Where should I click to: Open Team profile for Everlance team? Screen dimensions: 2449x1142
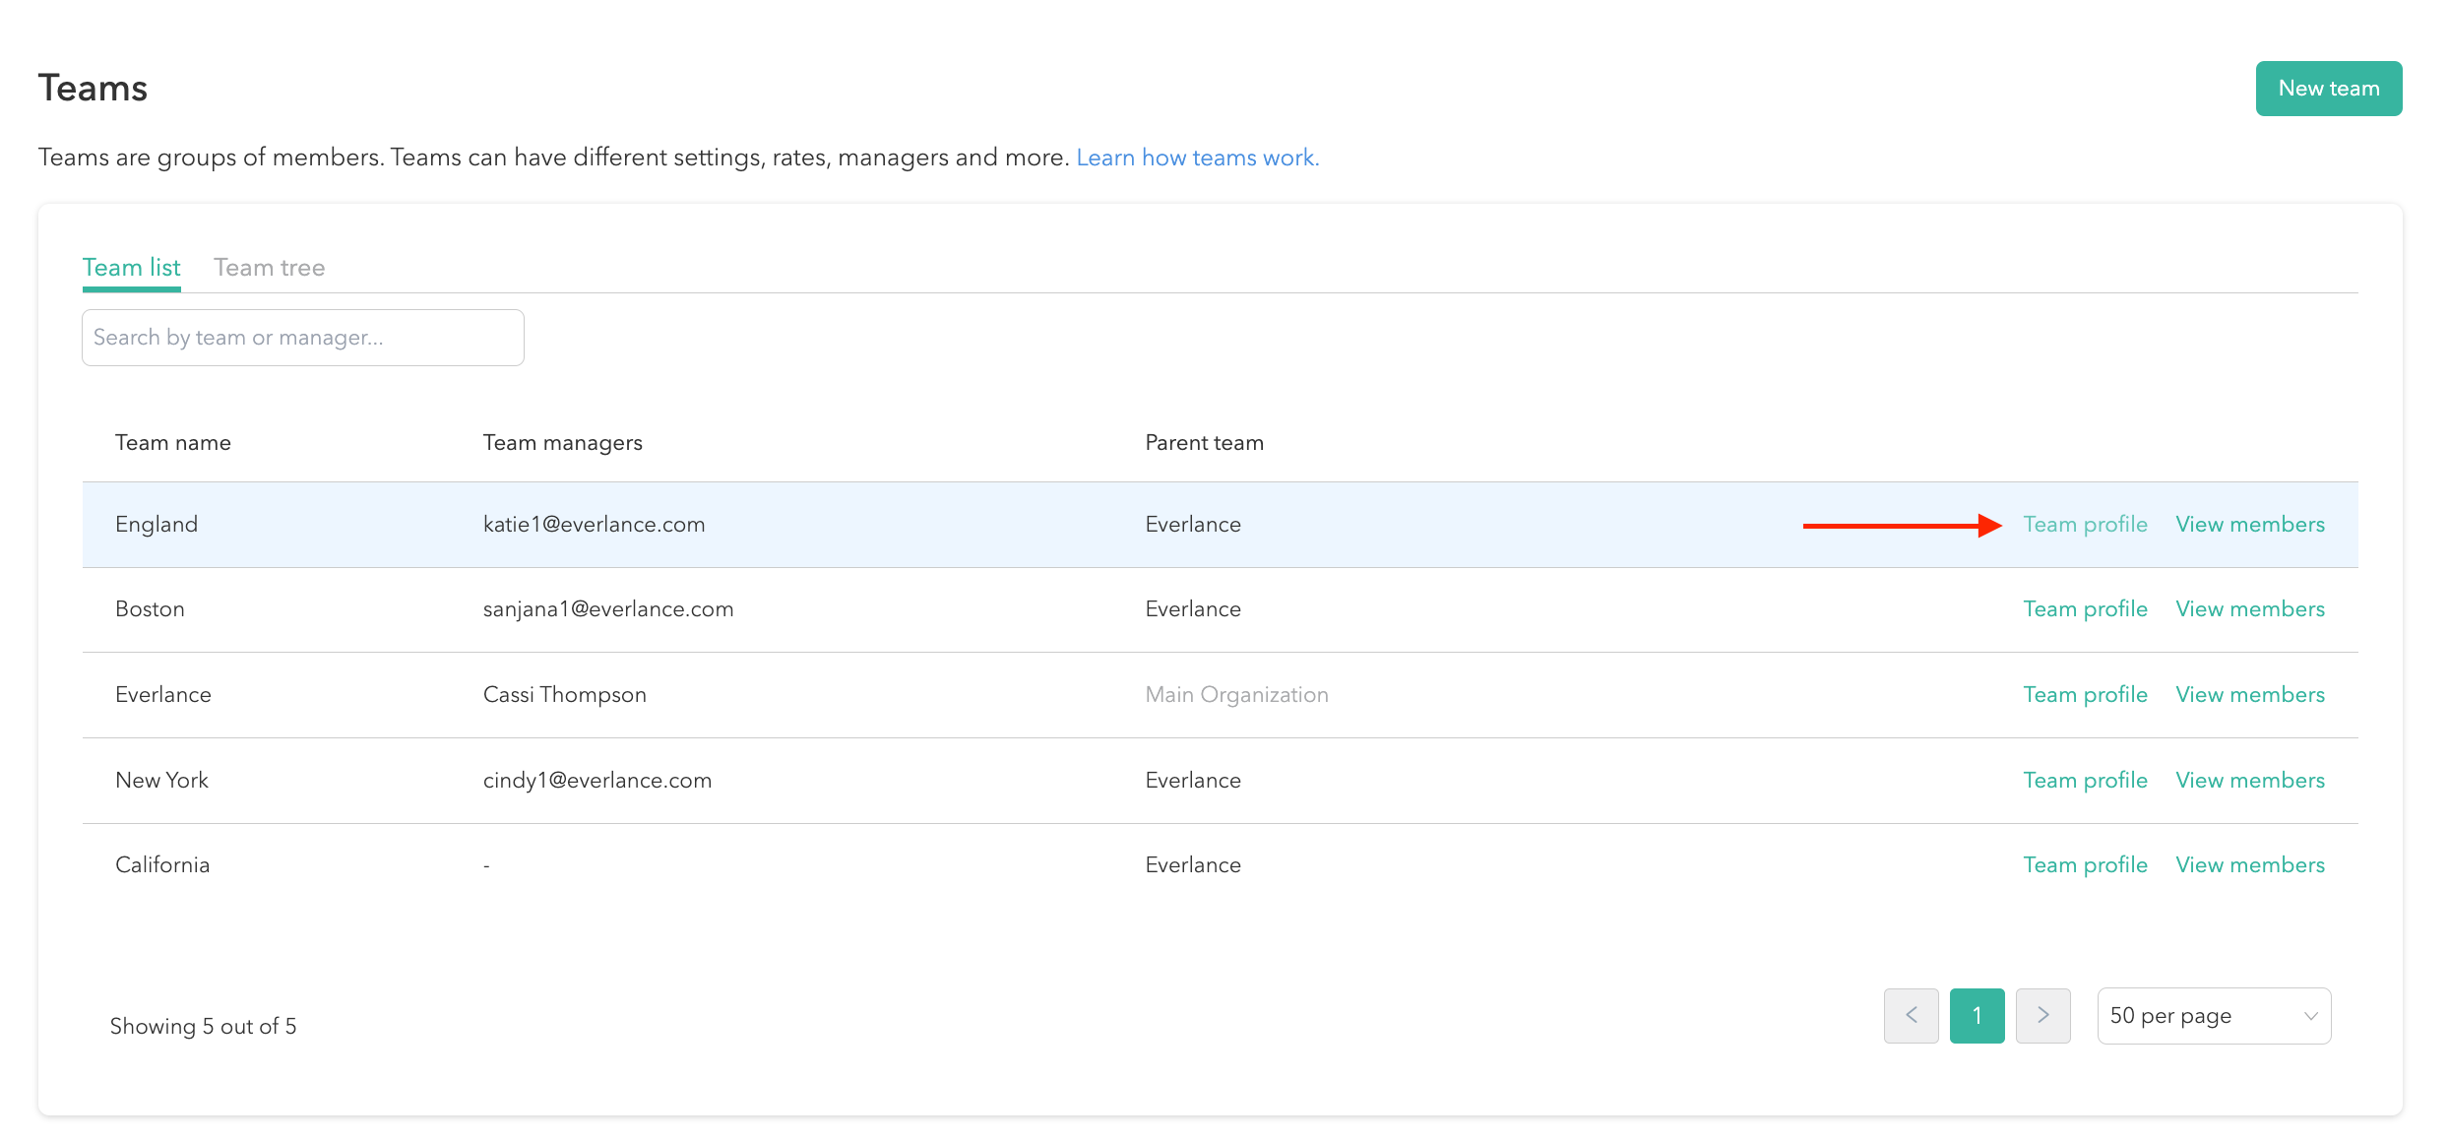coord(2085,695)
